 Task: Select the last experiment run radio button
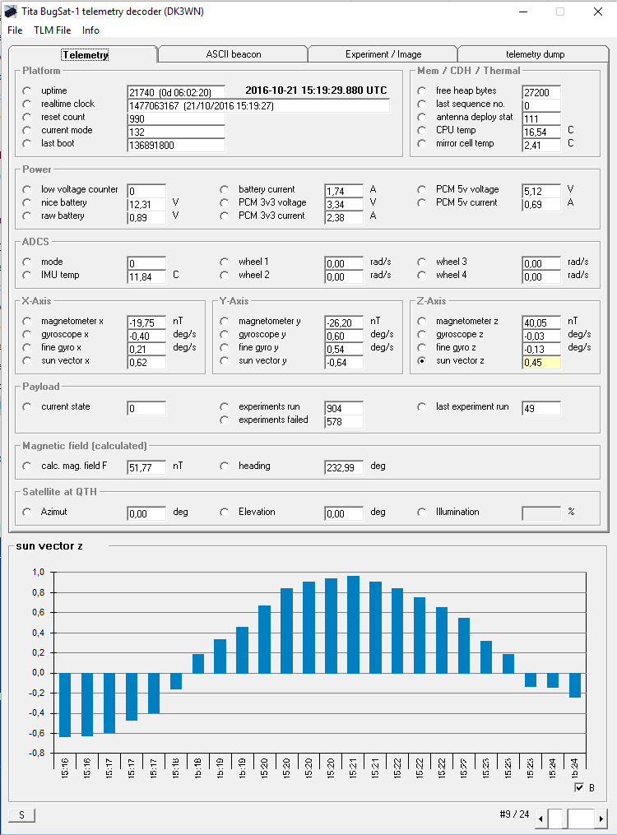[x=422, y=407]
